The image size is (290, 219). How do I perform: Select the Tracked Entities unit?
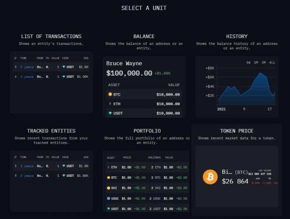tap(51, 131)
